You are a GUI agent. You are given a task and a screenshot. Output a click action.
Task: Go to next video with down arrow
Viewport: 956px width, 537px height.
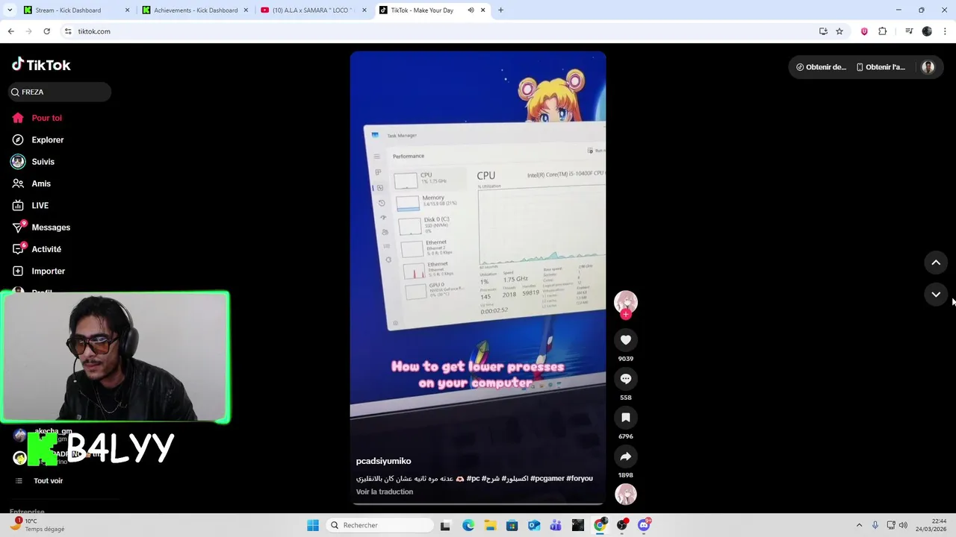[x=936, y=295]
